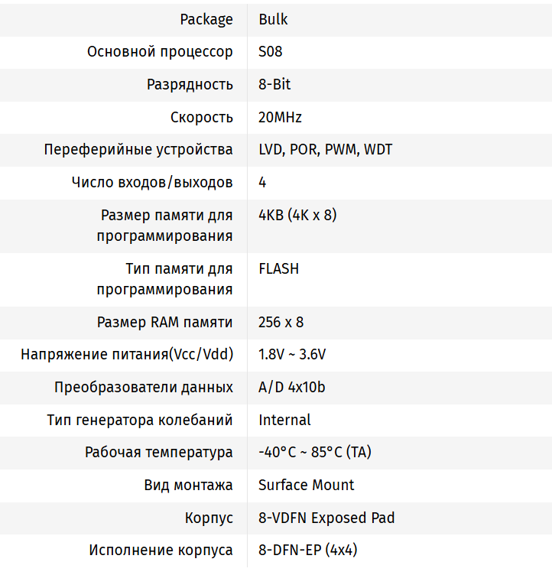Select the -40°C ~ 85°C (TA) value

(315, 453)
